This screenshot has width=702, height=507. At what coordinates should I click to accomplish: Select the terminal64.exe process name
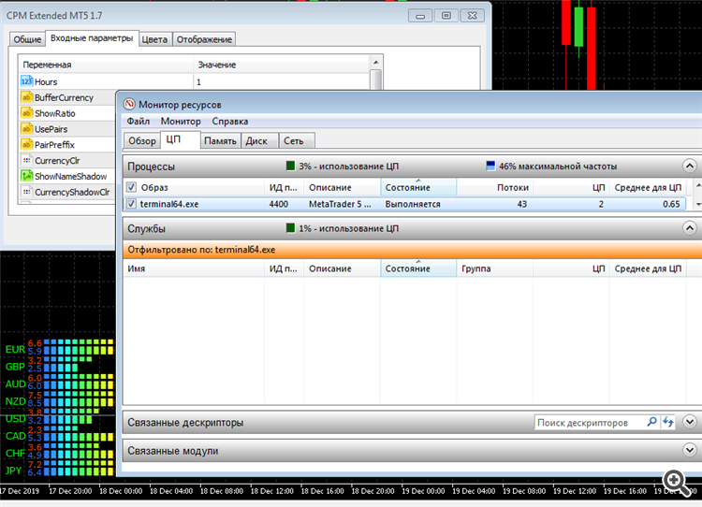169,204
